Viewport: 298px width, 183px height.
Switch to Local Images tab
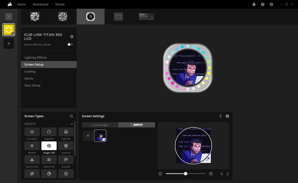(100, 125)
